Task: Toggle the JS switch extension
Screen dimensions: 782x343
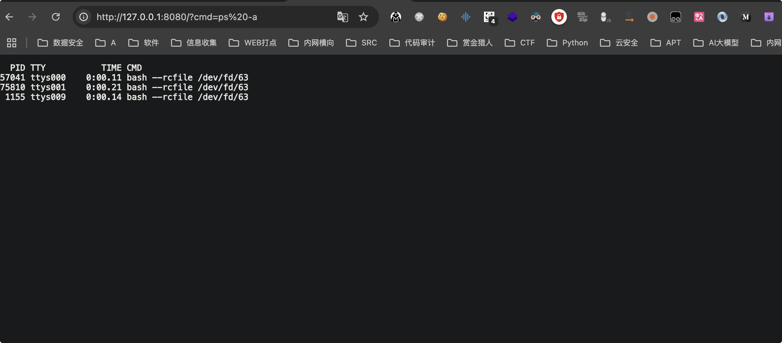Action: point(605,17)
